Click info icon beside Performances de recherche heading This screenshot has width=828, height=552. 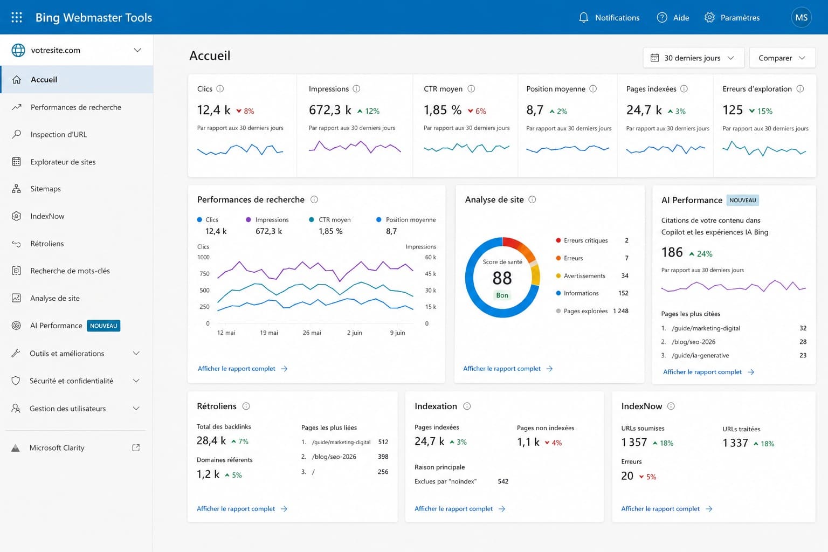tap(314, 199)
